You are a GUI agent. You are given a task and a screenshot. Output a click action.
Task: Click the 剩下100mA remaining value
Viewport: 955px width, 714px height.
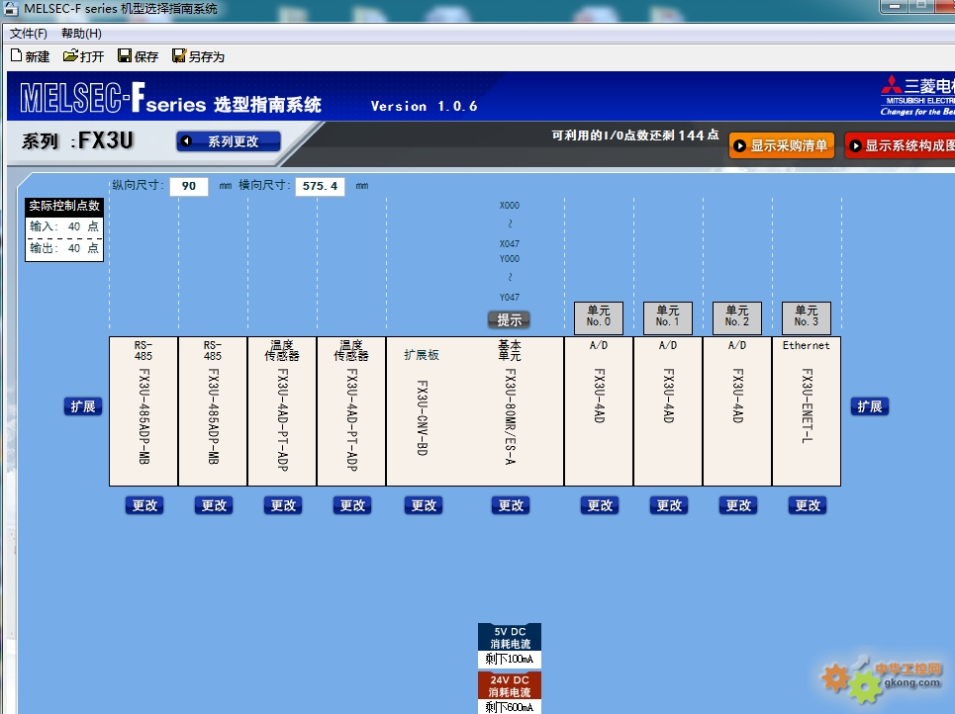[x=510, y=660]
